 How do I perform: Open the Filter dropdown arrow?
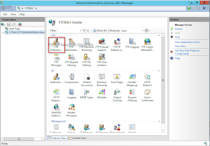coord(80,31)
